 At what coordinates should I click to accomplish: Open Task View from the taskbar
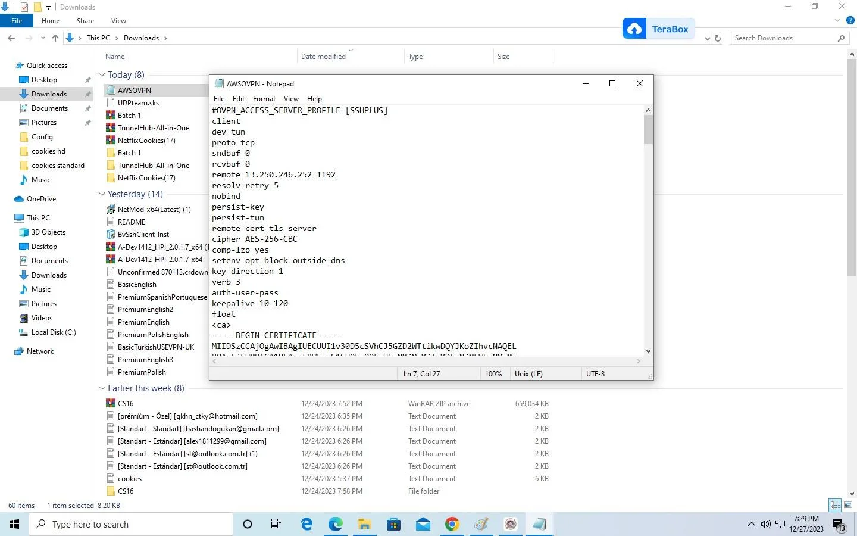click(276, 524)
